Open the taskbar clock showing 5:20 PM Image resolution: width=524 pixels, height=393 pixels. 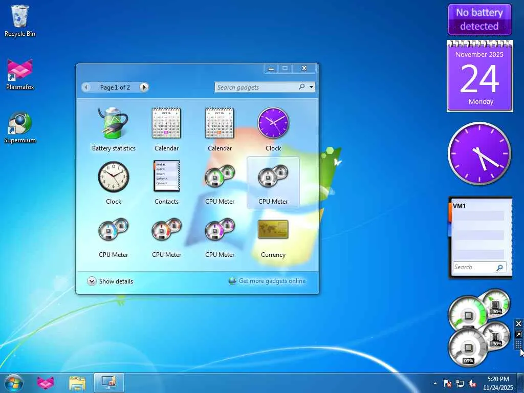point(498,383)
